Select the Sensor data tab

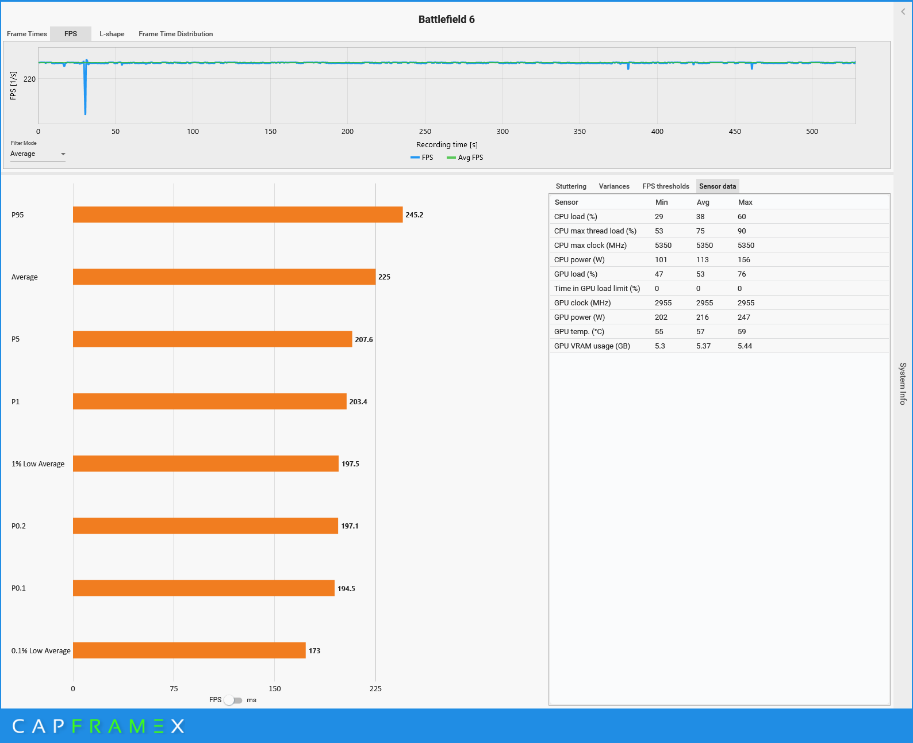(x=718, y=186)
